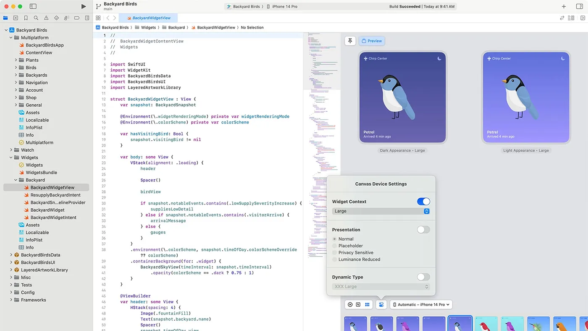Open the Automatic – iPhone 14 Pro device picker
This screenshot has height=331, width=588.
tap(421, 305)
